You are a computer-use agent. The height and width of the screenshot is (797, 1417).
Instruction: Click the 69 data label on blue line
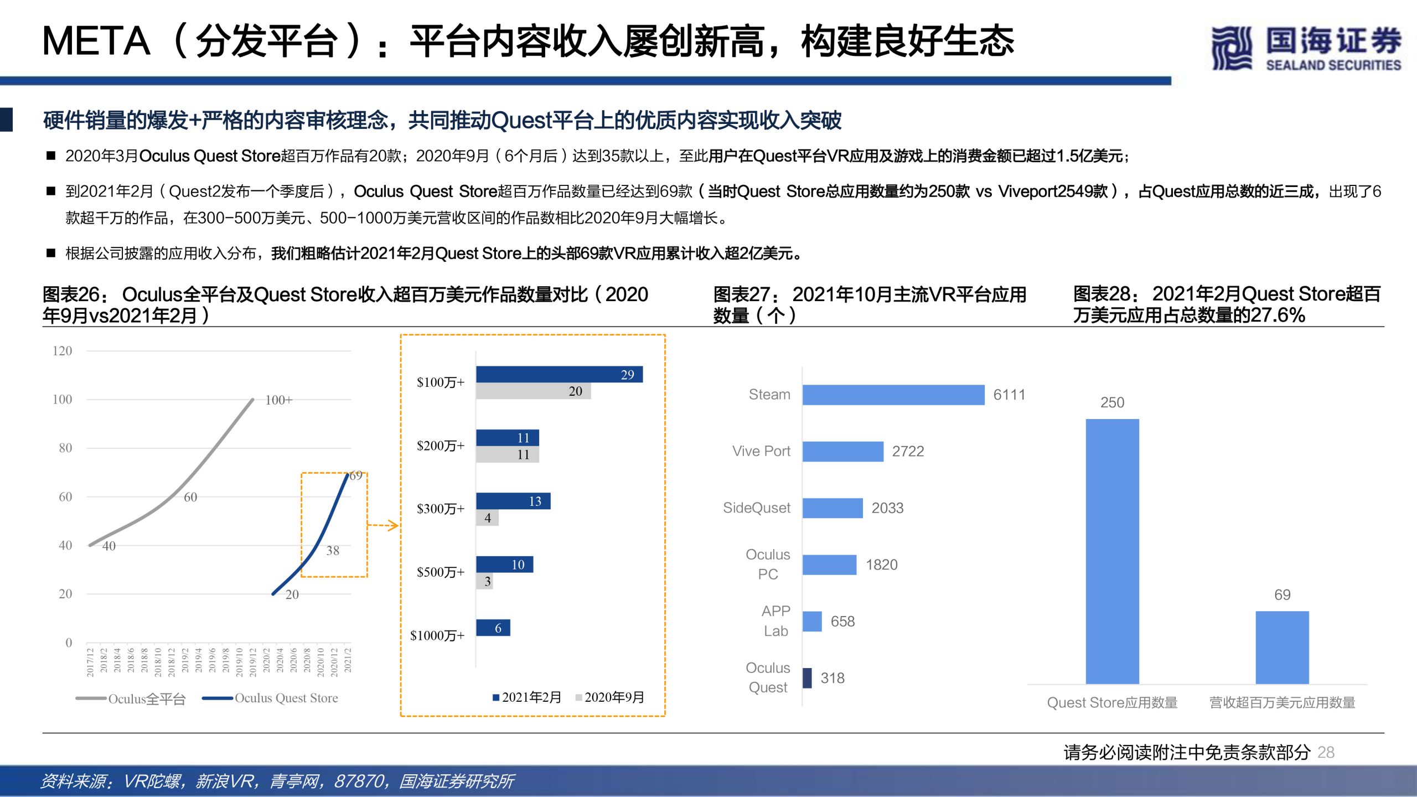[356, 475]
